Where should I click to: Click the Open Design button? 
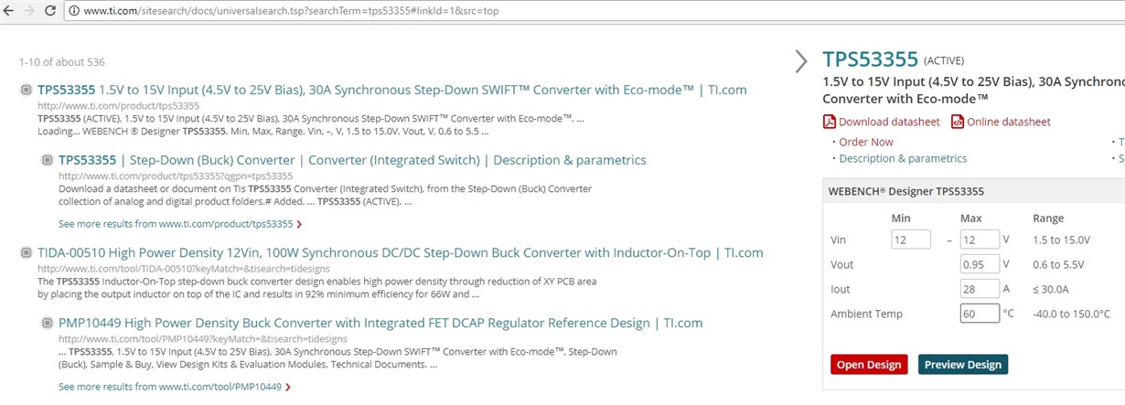point(869,364)
